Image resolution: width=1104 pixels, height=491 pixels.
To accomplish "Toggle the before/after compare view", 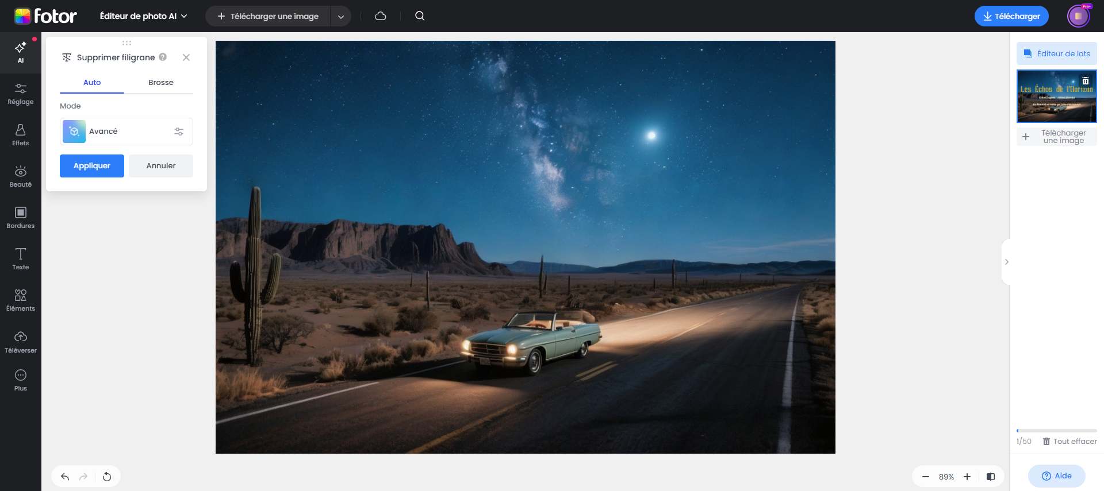I will tap(991, 477).
